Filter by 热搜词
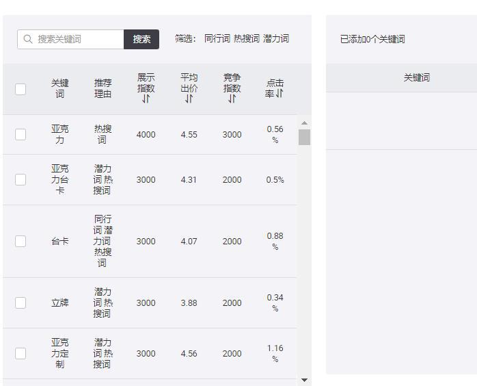 [247, 39]
